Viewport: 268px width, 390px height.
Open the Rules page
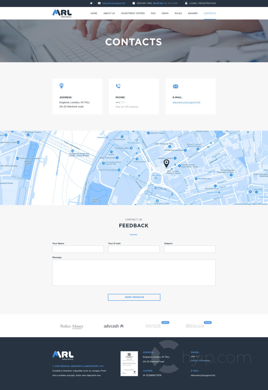[x=178, y=13]
